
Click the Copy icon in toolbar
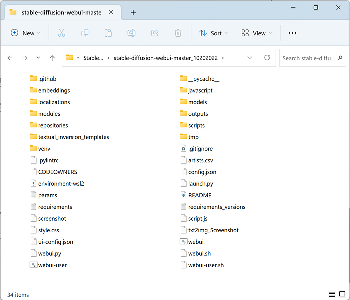click(85, 33)
